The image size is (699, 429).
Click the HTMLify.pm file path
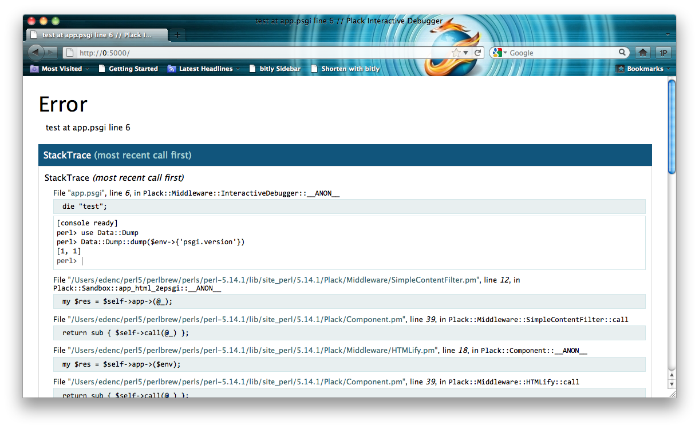[x=253, y=350]
